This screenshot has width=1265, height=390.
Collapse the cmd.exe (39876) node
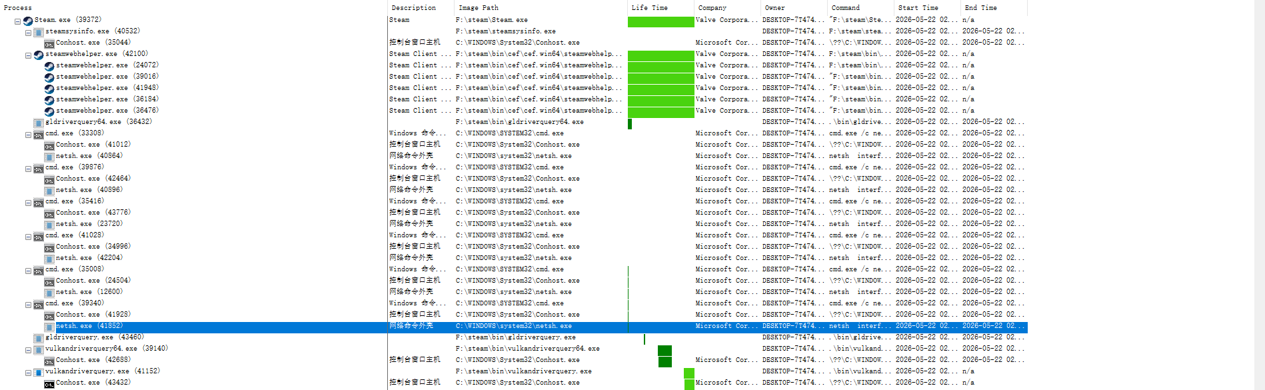point(28,169)
